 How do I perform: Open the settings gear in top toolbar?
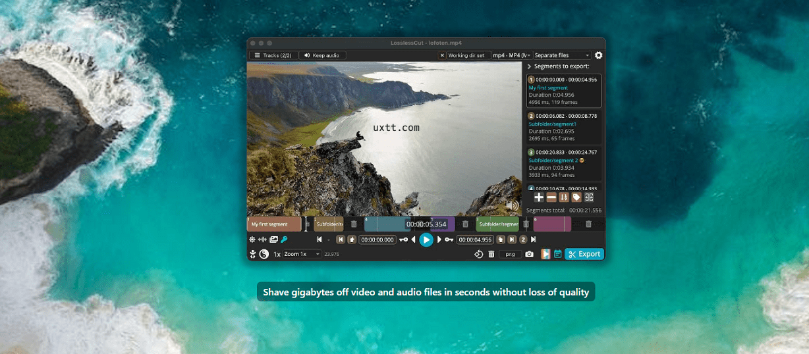point(598,56)
